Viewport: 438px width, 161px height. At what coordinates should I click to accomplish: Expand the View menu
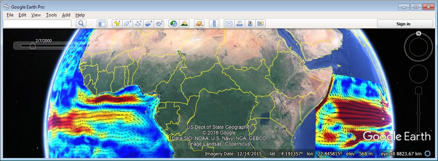click(36, 15)
